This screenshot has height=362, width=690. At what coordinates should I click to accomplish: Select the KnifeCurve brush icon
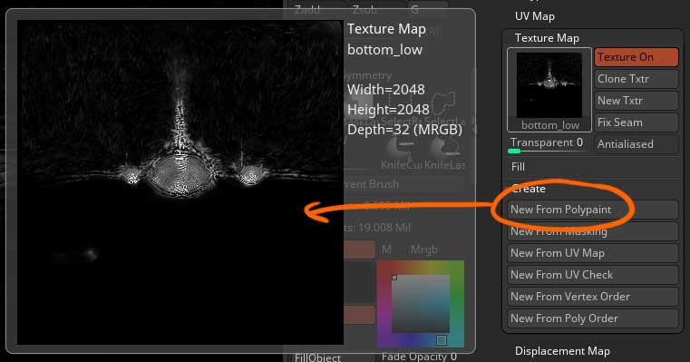coord(401,153)
